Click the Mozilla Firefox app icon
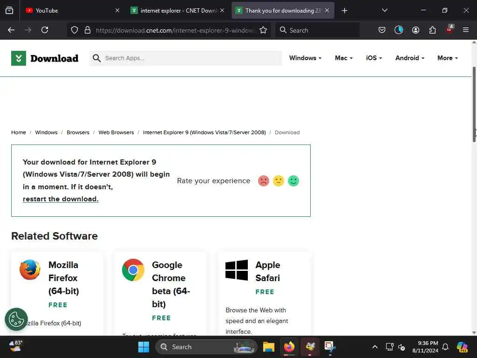477x358 pixels. 30,270
